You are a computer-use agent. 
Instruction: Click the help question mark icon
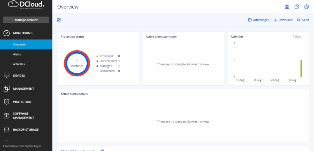[297, 7]
